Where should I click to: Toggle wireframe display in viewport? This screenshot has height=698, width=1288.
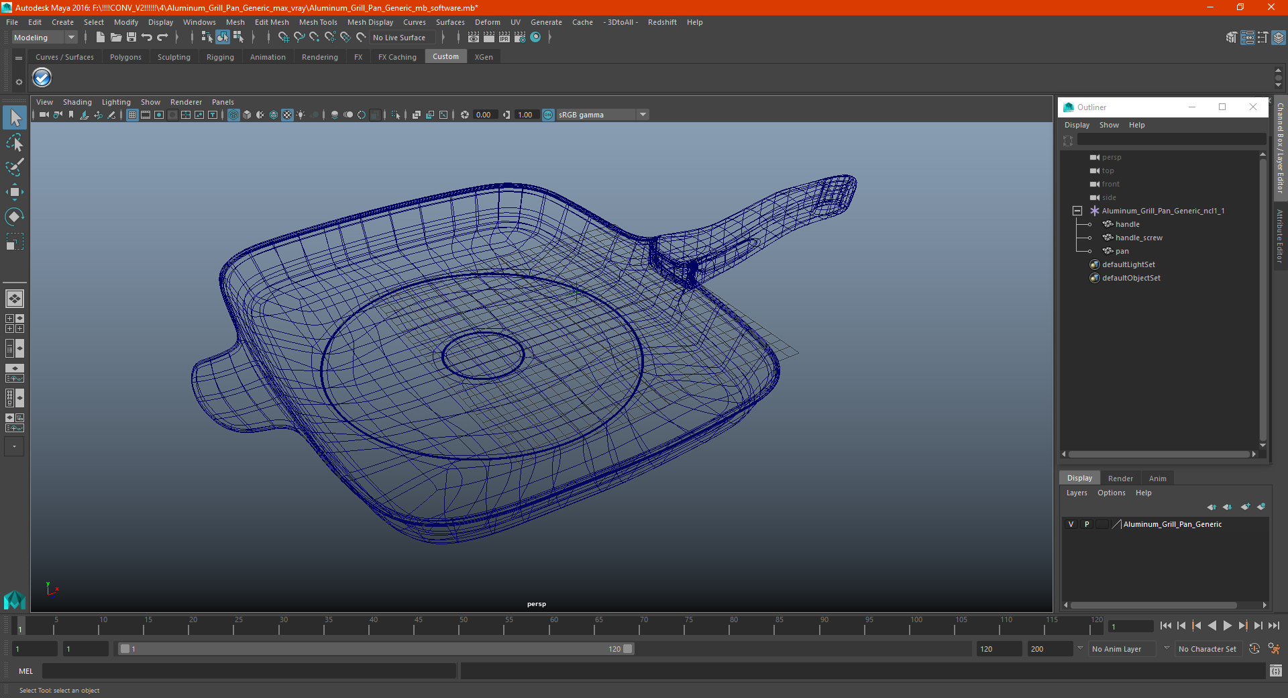pos(233,115)
